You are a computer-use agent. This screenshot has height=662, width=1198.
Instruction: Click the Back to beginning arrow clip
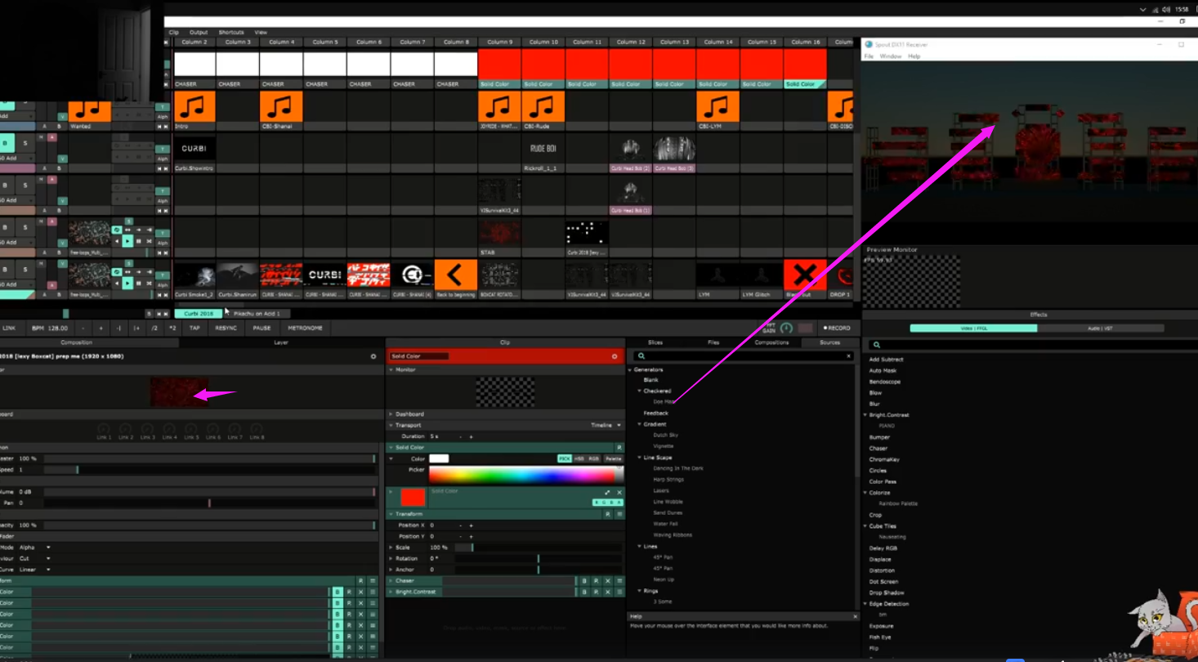point(455,275)
